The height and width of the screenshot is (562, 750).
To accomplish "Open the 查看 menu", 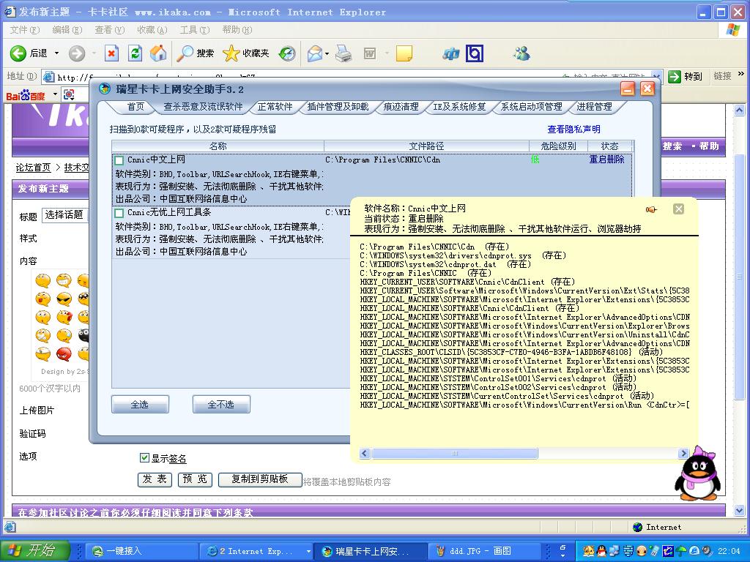I will point(110,29).
